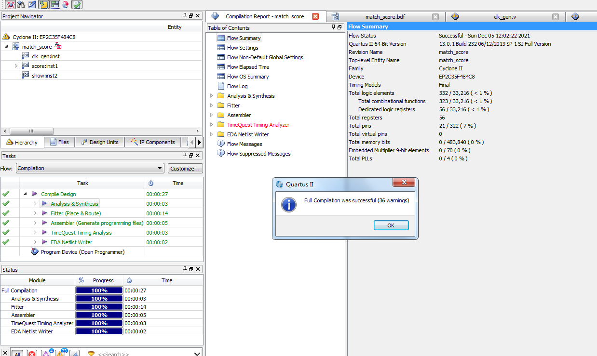Screen dimensions: 597x356
Task: Expand the Fitter (Place & Route) task
Action: (x=35, y=213)
